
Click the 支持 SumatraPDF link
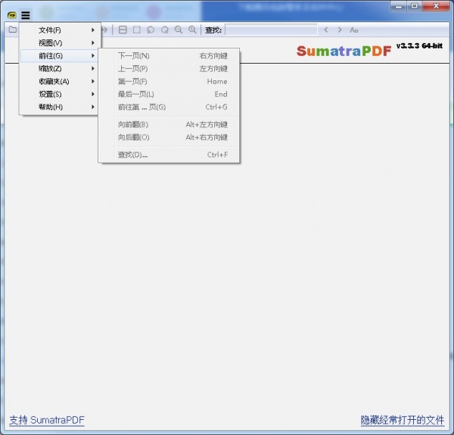46,420
